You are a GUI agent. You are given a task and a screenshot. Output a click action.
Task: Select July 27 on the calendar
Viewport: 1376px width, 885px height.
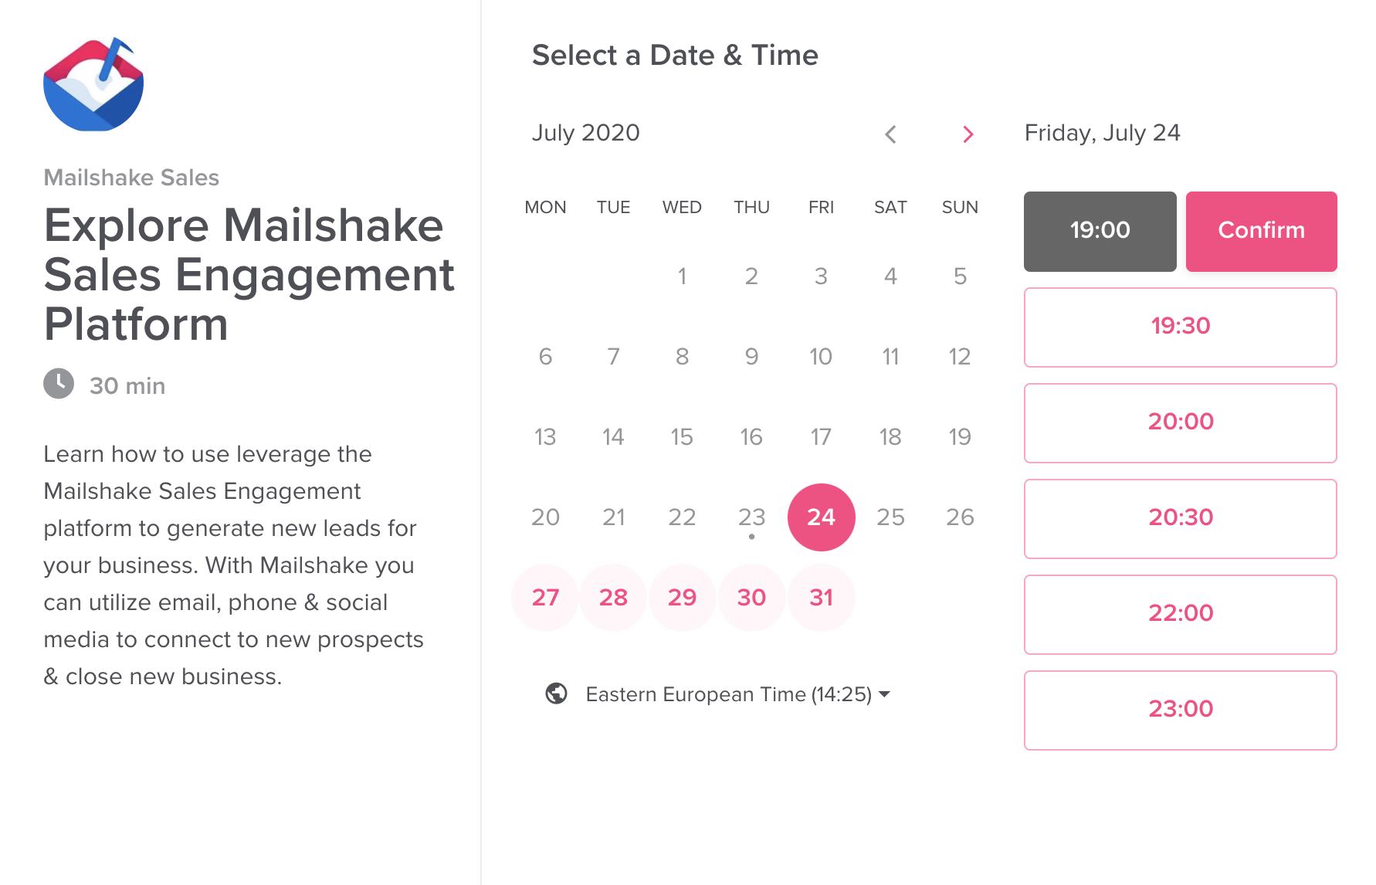click(x=545, y=597)
